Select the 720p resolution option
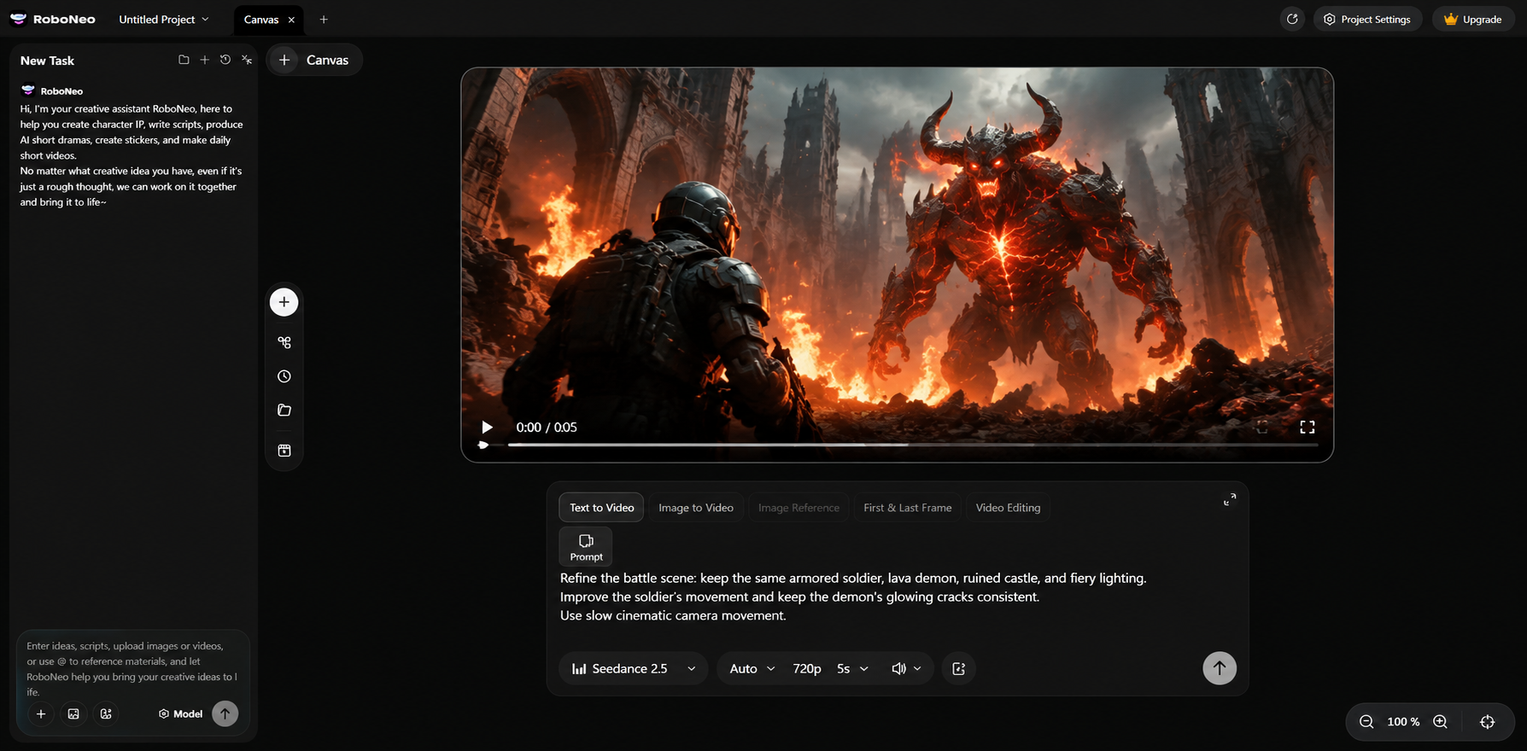This screenshot has width=1527, height=751. 807,669
